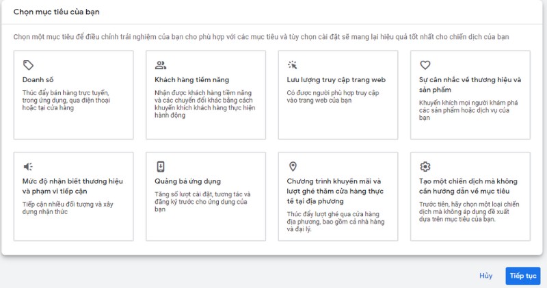Click the location pin icon for store visits
Image resolution: width=547 pixels, height=288 pixels.
293,166
